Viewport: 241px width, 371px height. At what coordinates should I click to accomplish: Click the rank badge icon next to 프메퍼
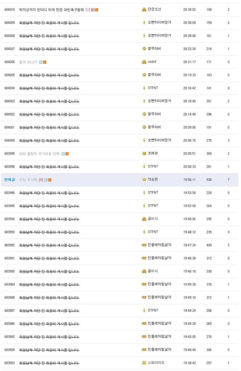(x=144, y=154)
